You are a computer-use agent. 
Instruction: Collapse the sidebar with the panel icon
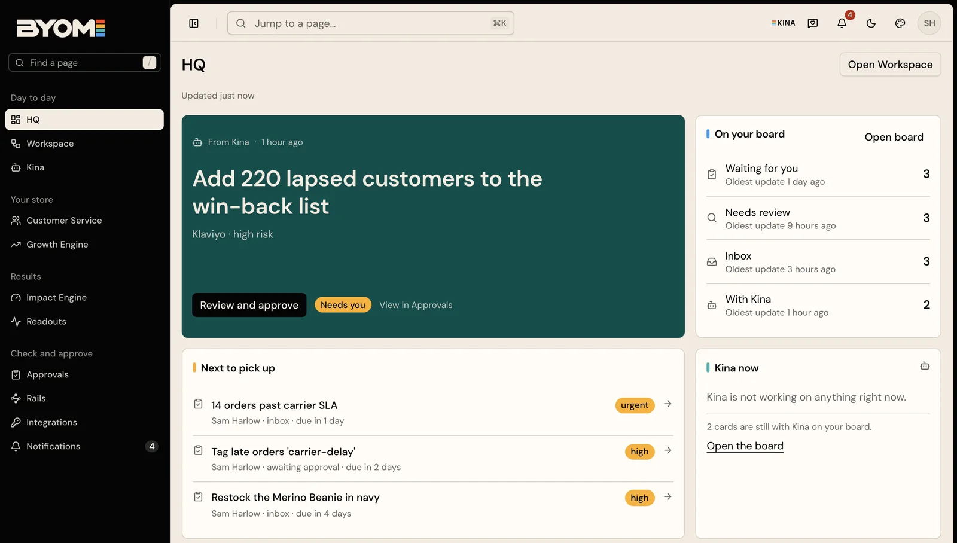(194, 23)
